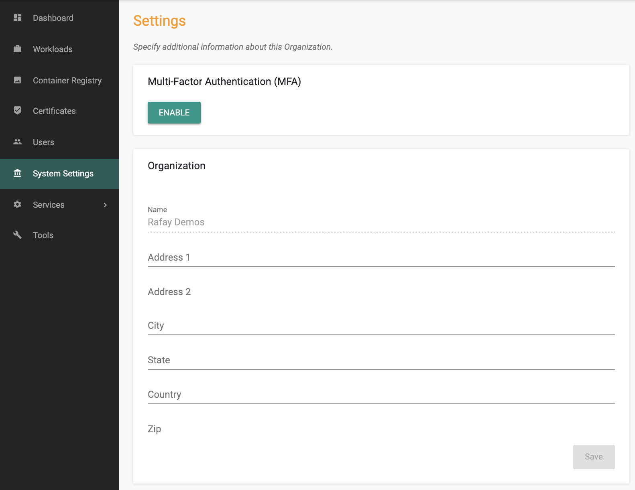Image resolution: width=635 pixels, height=490 pixels.
Task: Open Container Registry page
Action: 59,80
